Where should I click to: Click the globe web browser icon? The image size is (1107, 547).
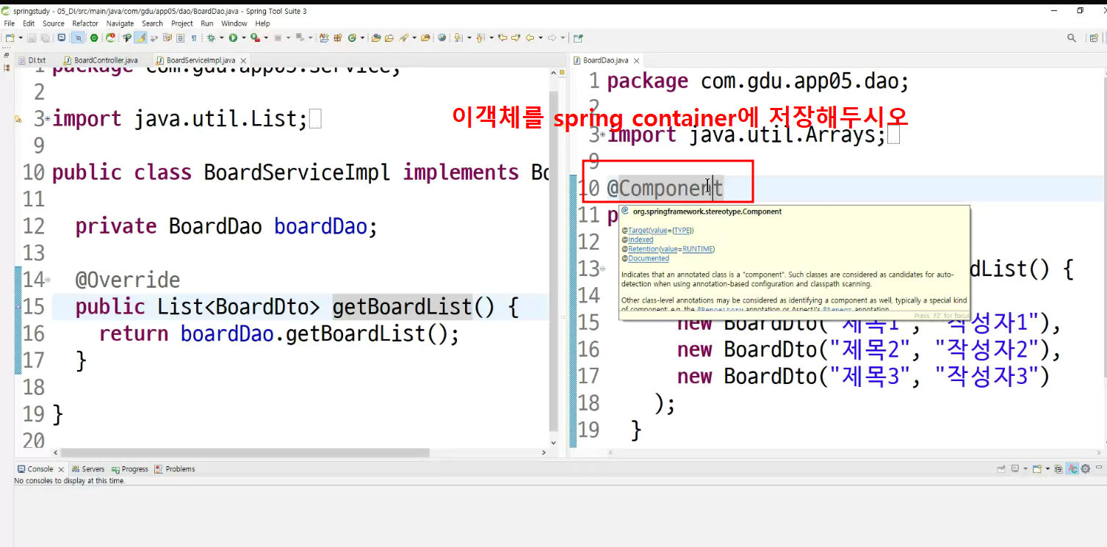pyautogui.click(x=441, y=37)
